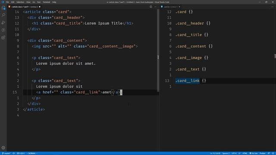This screenshot has height=155, width=276.
Task: Click the VS Code logo in title bar
Action: pyautogui.click(x=3, y=2)
